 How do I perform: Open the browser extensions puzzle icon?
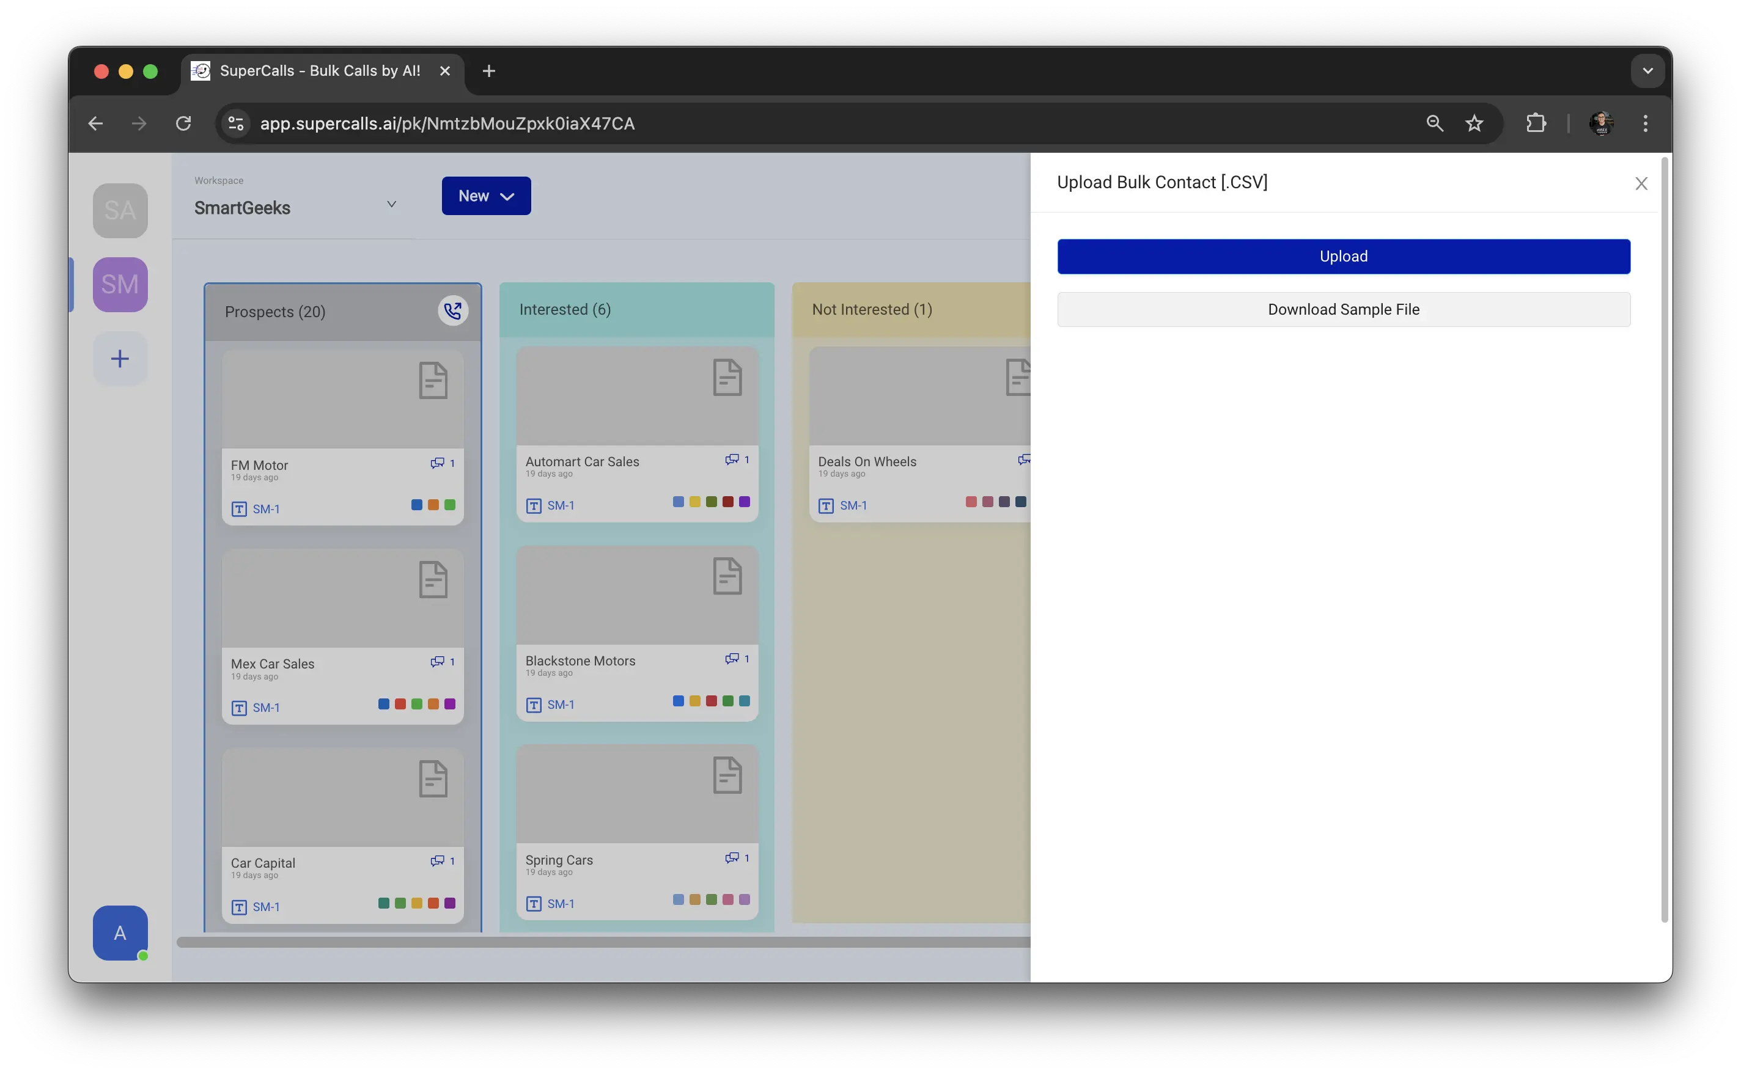[x=1536, y=123]
